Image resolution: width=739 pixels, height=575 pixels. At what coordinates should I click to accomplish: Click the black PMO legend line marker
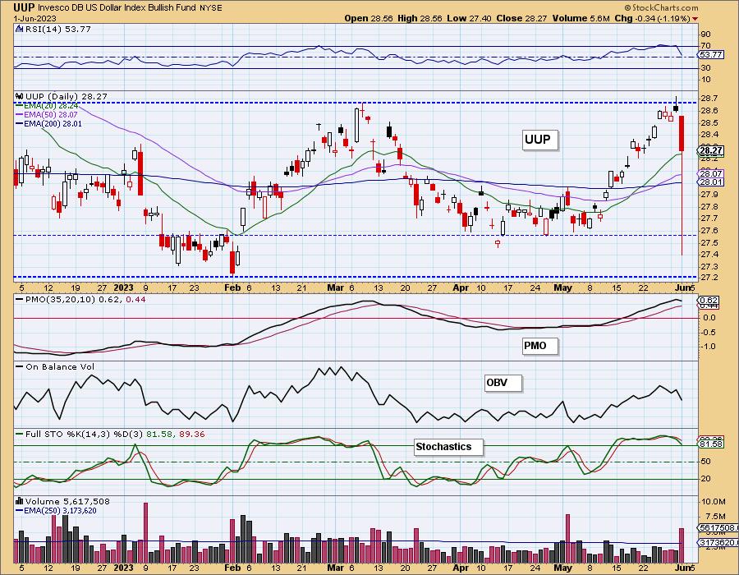click(x=20, y=299)
